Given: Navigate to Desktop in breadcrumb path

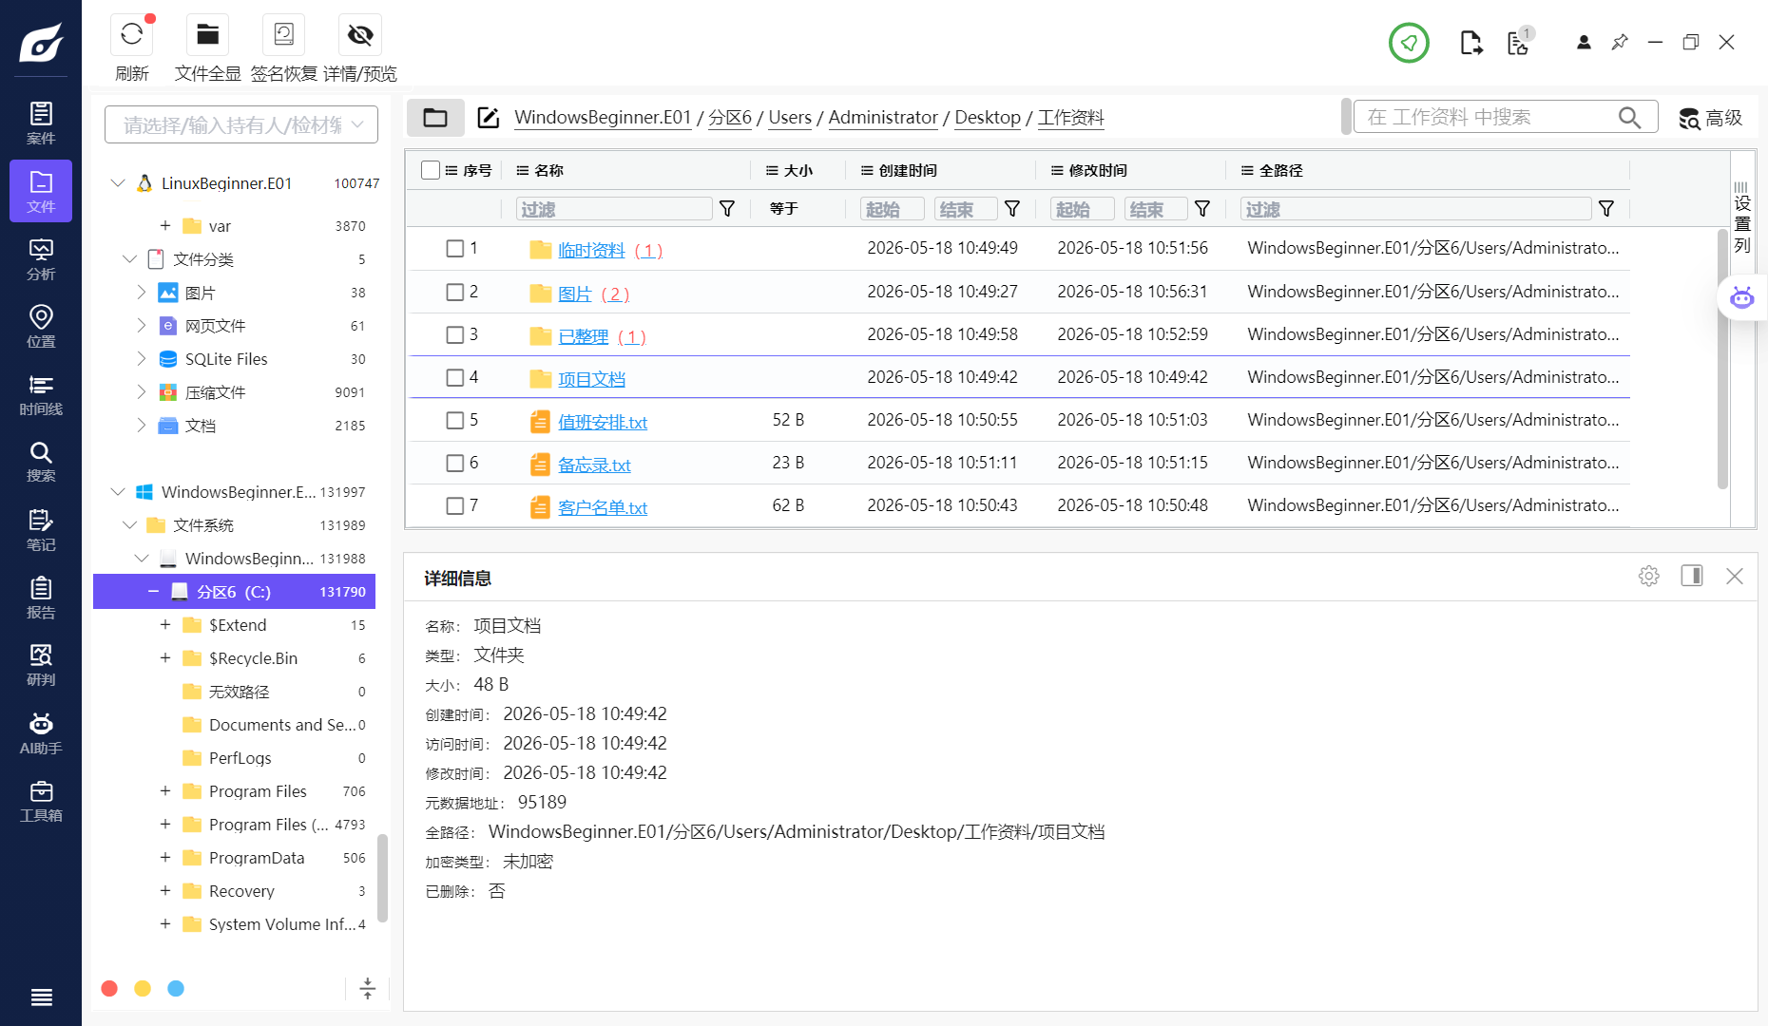Looking at the screenshot, I should [988, 117].
